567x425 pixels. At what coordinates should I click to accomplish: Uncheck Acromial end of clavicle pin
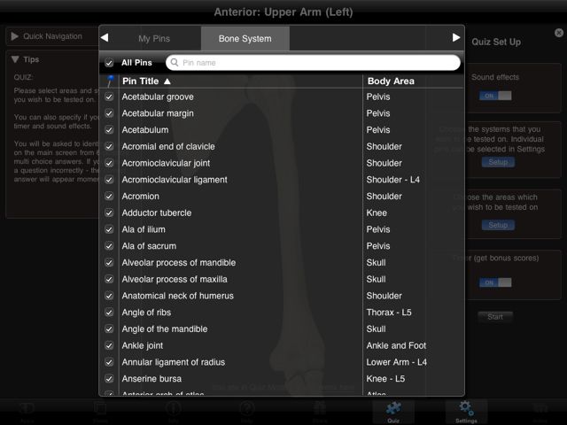[109, 147]
